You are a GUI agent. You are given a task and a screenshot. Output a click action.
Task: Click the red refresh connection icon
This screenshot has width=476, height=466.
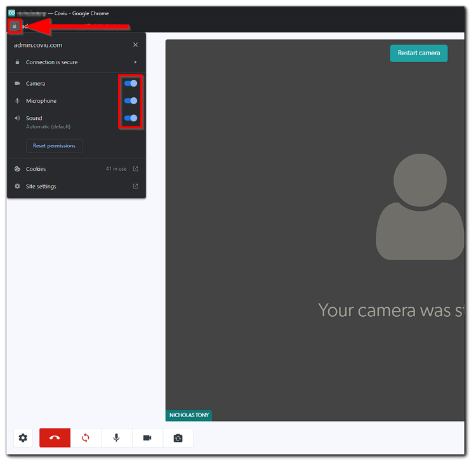tap(86, 438)
